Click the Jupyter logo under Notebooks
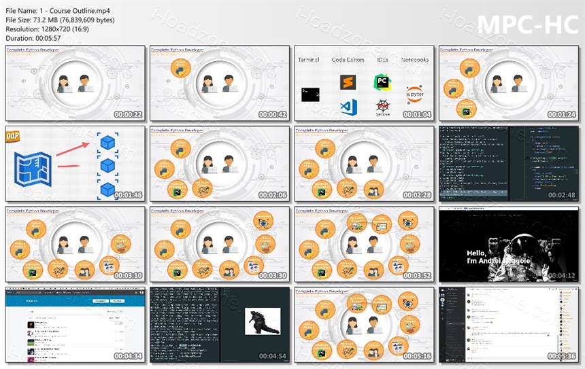 414,94
